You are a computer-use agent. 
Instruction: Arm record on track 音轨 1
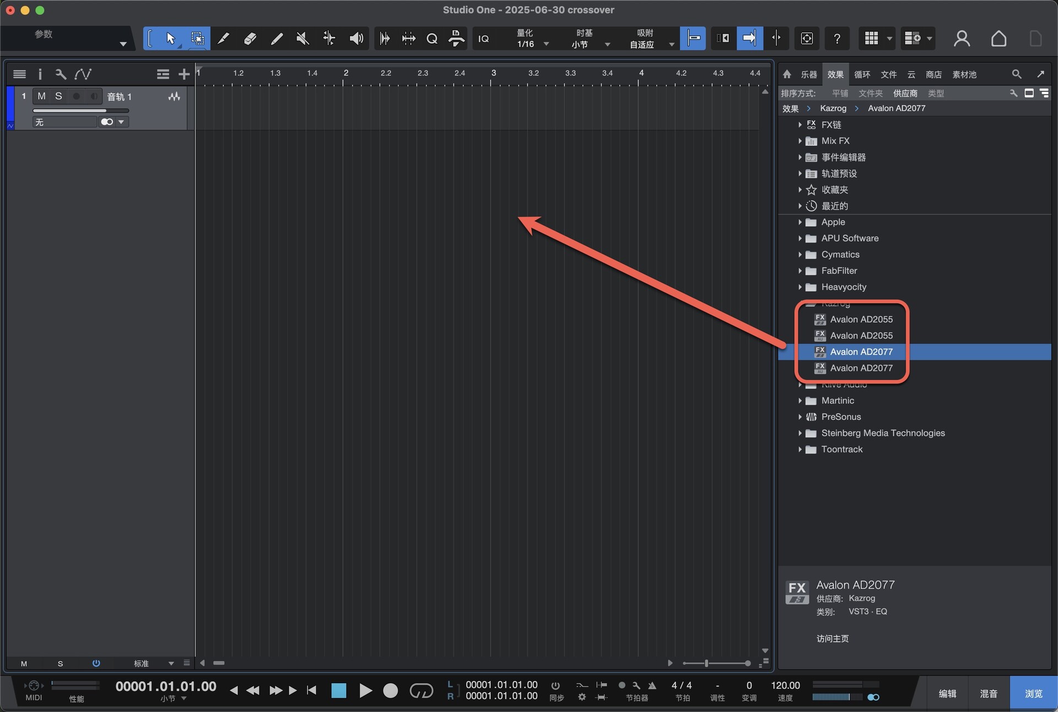(76, 96)
